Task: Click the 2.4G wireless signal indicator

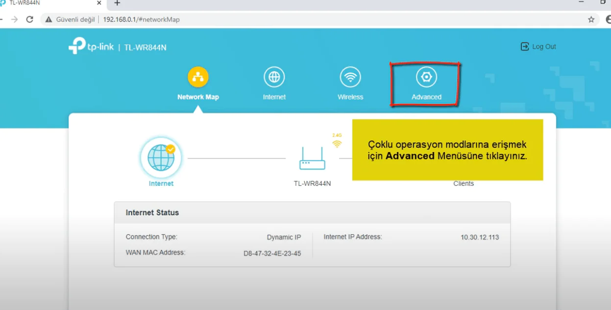Action: [337, 141]
